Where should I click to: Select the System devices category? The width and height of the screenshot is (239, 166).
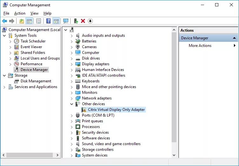(x=95, y=155)
